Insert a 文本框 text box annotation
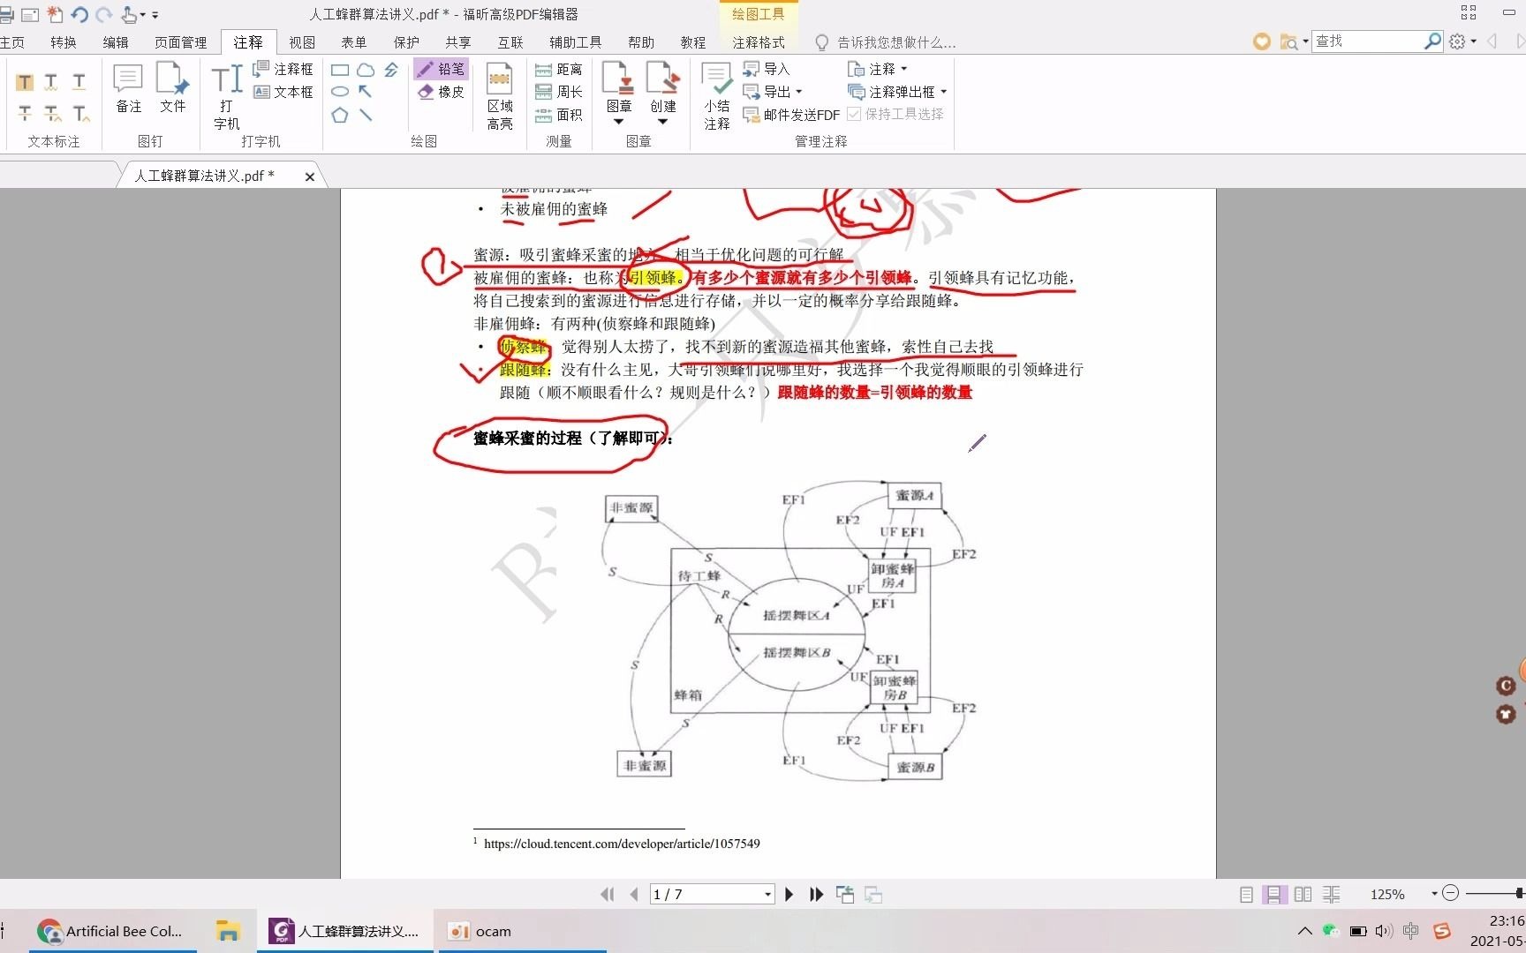This screenshot has width=1526, height=953. tap(283, 91)
